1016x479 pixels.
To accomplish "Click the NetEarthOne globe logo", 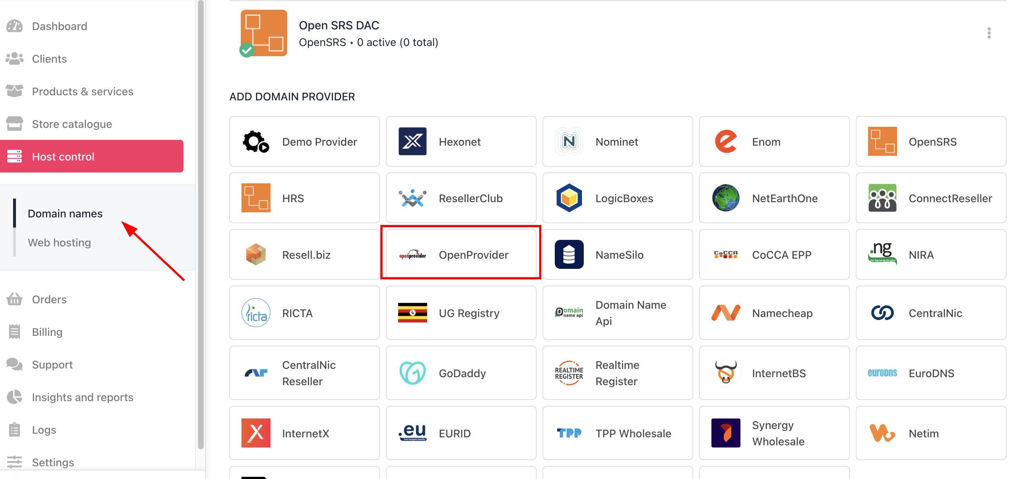I will pyautogui.click(x=725, y=198).
